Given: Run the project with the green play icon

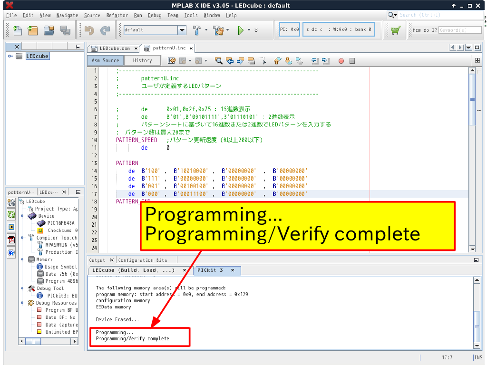Looking at the screenshot, I should click(x=240, y=30).
